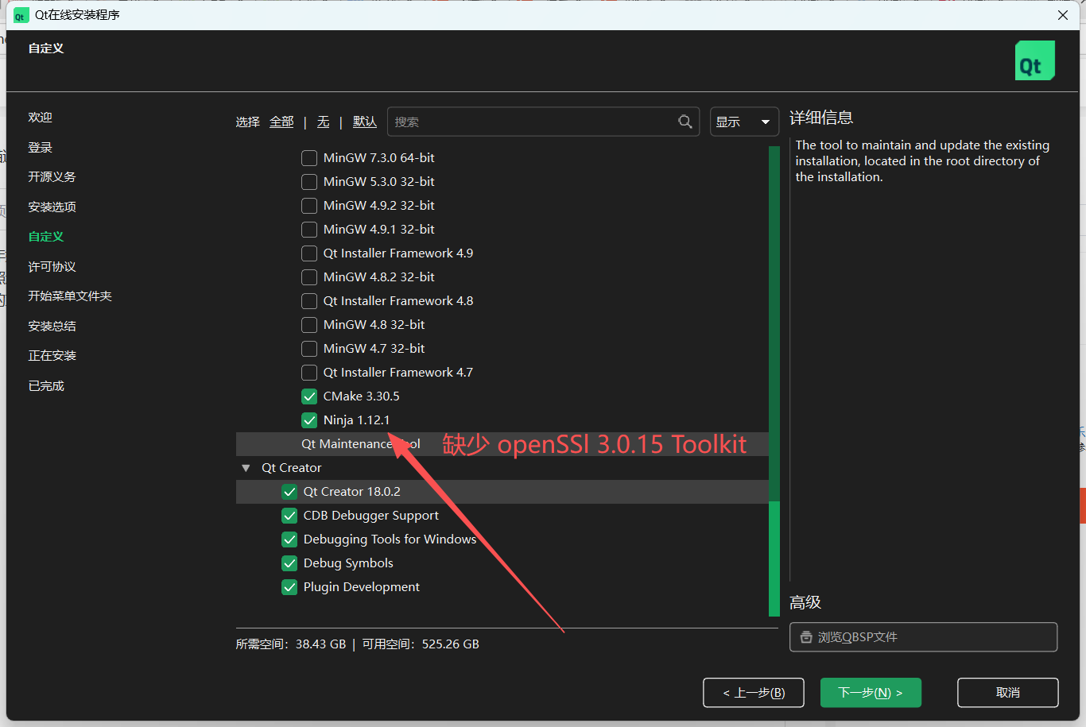The height and width of the screenshot is (727, 1086).
Task: Go to 正在安装 step in sidebar
Action: (x=52, y=356)
